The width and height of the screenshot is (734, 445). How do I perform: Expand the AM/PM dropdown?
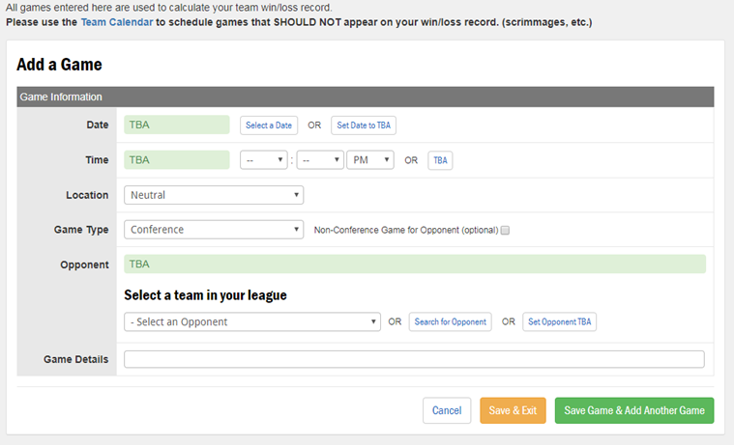coord(370,160)
